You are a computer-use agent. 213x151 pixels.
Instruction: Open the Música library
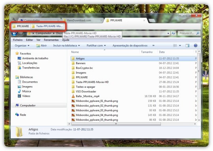point(26,91)
